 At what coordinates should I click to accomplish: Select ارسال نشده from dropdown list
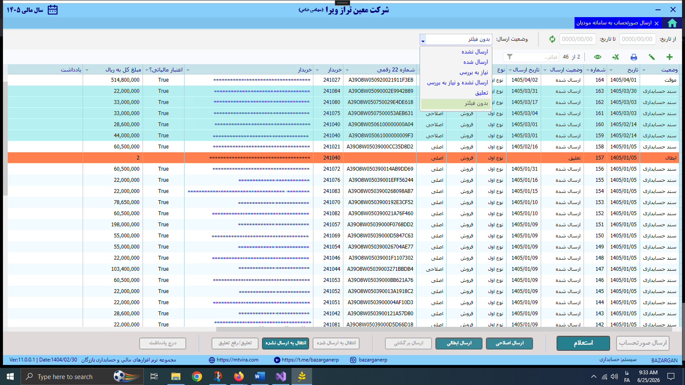click(474, 52)
